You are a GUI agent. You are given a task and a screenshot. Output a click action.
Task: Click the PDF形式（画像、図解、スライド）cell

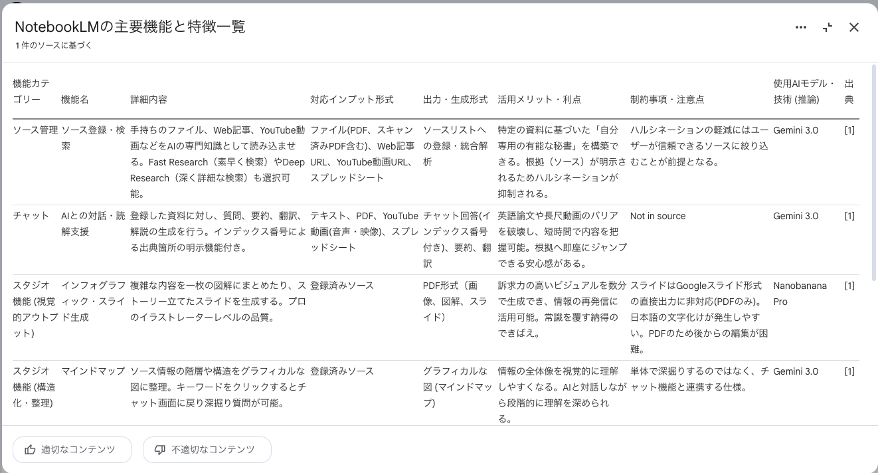click(x=455, y=302)
